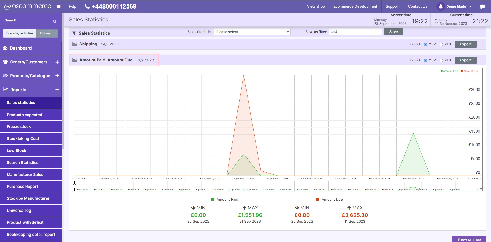Image resolution: width=491 pixels, height=242 pixels.
Task: Select CSV export for Amount Paid section
Action: [425, 60]
